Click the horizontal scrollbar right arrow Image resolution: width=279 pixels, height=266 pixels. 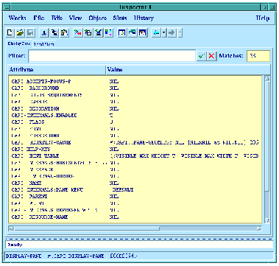pyautogui.click(x=259, y=228)
